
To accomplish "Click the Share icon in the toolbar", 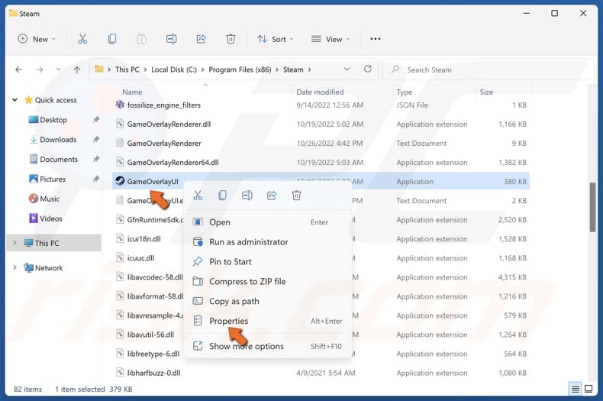I will tap(202, 39).
